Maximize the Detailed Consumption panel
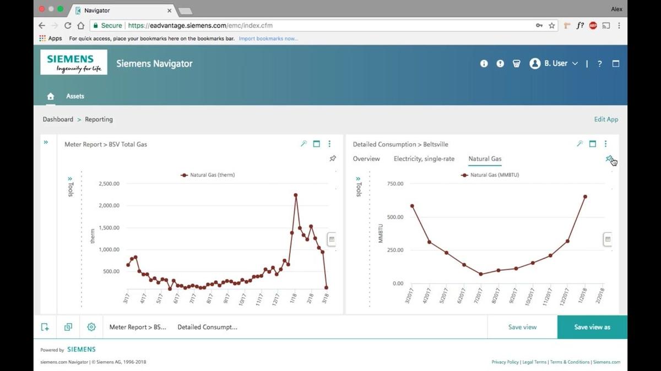Screen dimensions: 661x371 [x=593, y=144]
